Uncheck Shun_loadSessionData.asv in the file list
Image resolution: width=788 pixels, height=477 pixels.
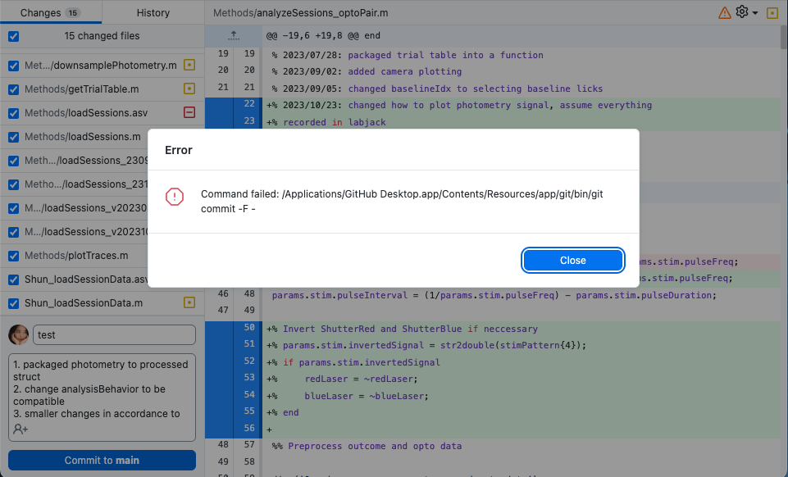12,279
